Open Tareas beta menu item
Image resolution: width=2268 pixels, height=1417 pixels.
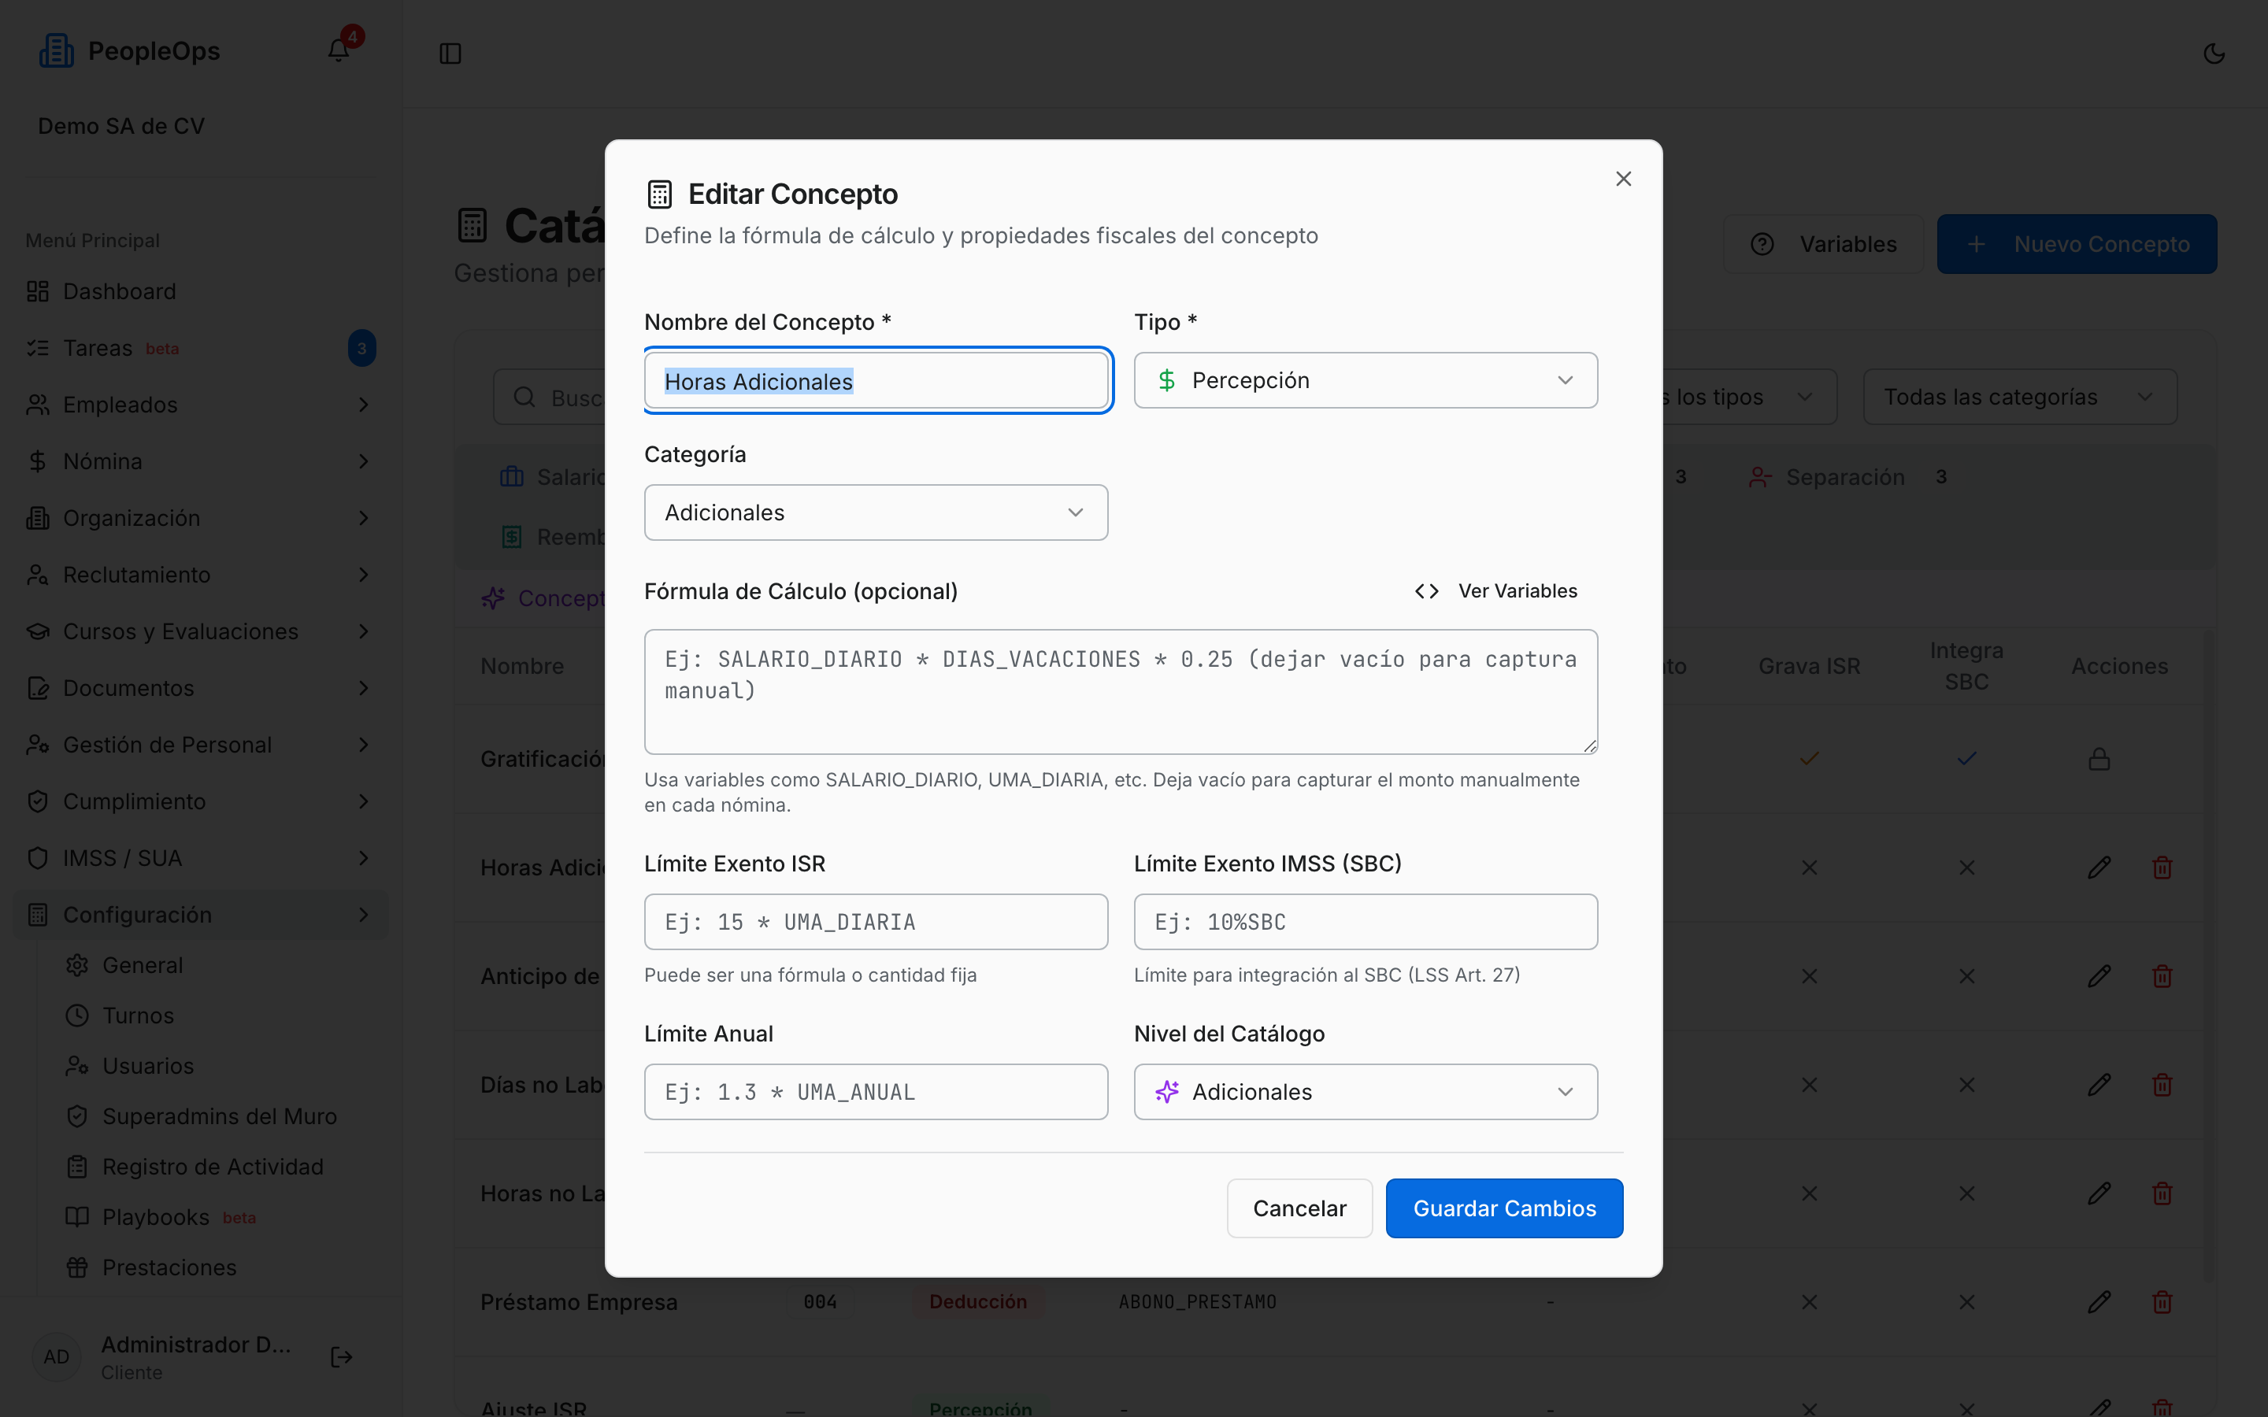point(201,349)
